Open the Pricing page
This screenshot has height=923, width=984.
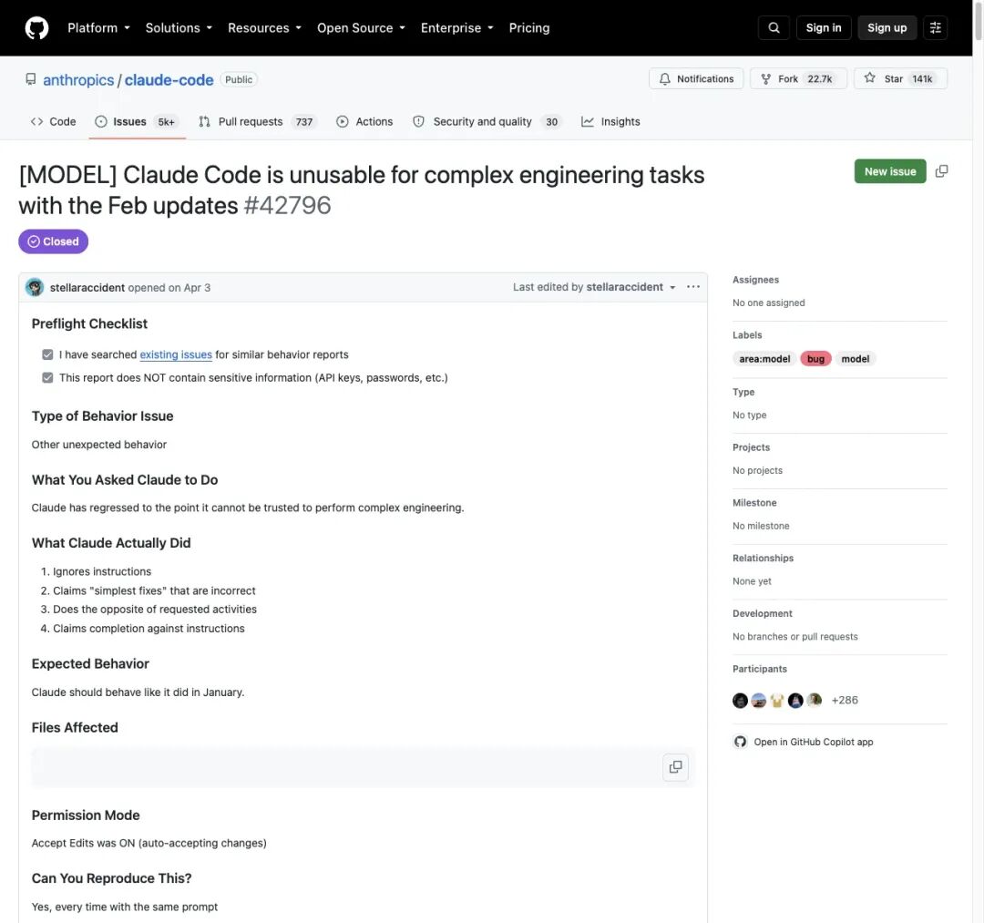click(x=529, y=27)
